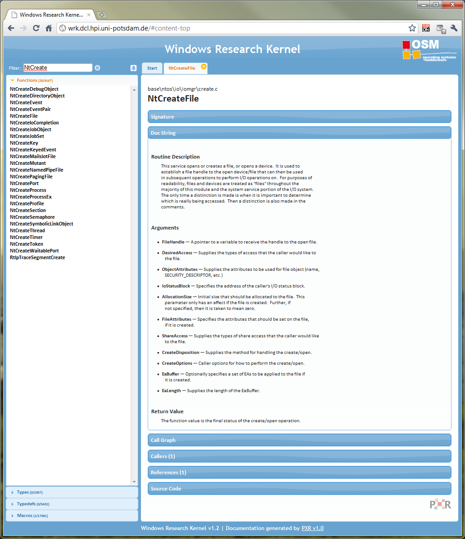Reload the current page
465x539 pixels.
click(x=36, y=28)
